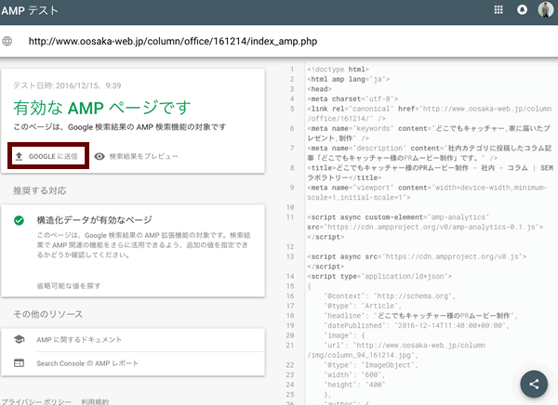This screenshot has width=558, height=405.
Task: Open AMP に関するドキュメント link
Action: (79, 340)
